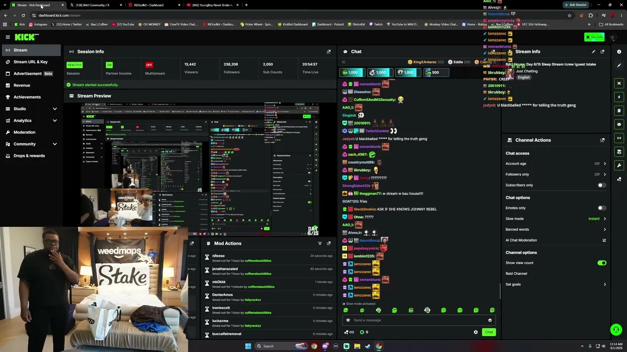Click the Stream Preview video thumbnail
The image size is (627, 352).
200,169
